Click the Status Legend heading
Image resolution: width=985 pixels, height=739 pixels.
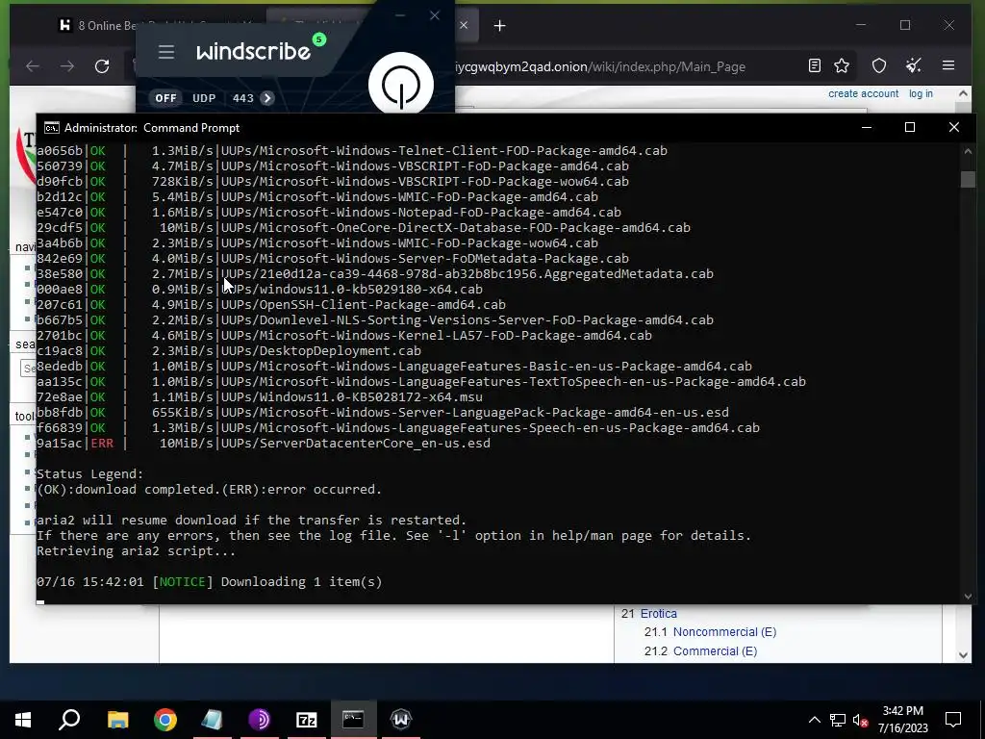[89, 473]
